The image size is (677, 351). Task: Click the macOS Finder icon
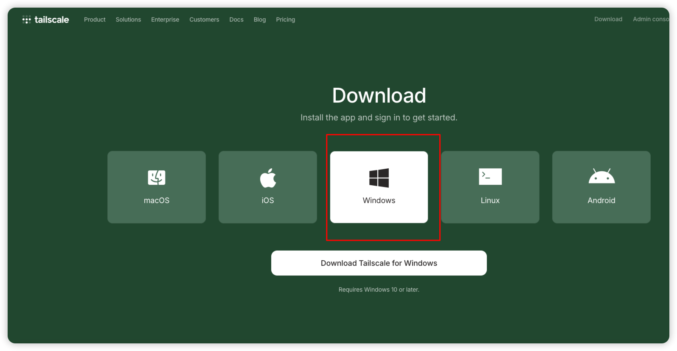point(157,177)
